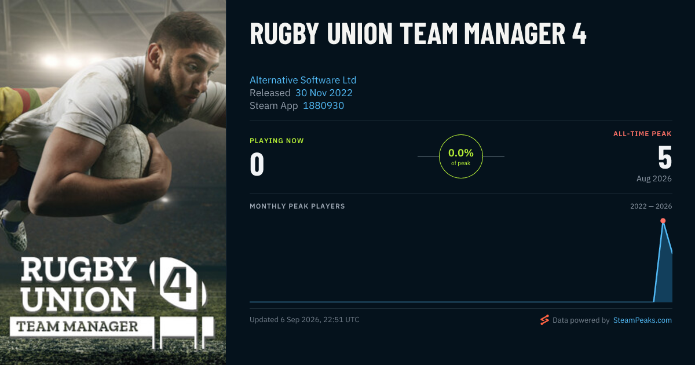Click the TEAM MANAGER banner on cover

click(x=77, y=326)
